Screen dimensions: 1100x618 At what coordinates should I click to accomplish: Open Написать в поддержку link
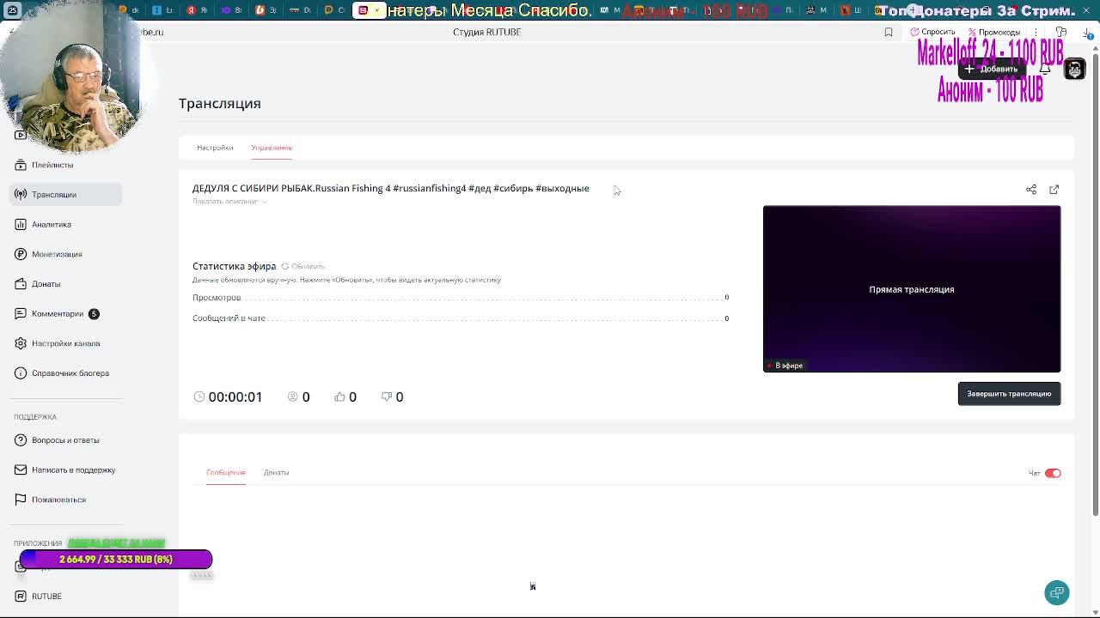click(x=74, y=470)
